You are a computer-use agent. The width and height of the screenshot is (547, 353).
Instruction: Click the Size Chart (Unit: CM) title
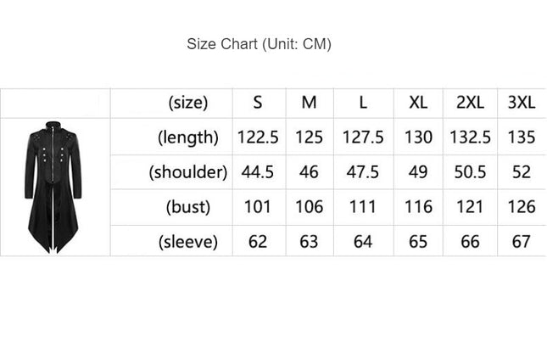click(x=259, y=44)
